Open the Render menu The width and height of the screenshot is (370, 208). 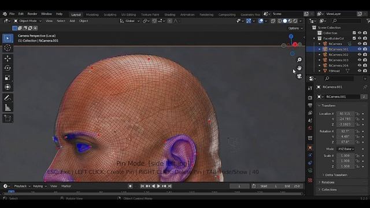(32, 14)
